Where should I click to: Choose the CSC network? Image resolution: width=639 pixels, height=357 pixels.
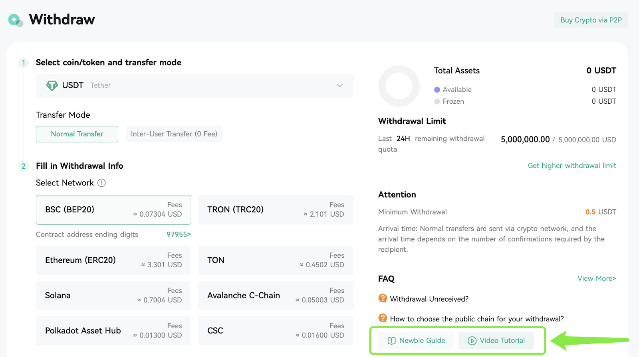276,331
